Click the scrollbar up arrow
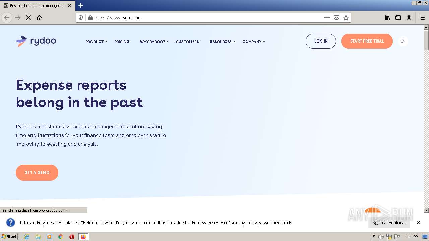The height and width of the screenshot is (241, 429). [x=426, y=27]
